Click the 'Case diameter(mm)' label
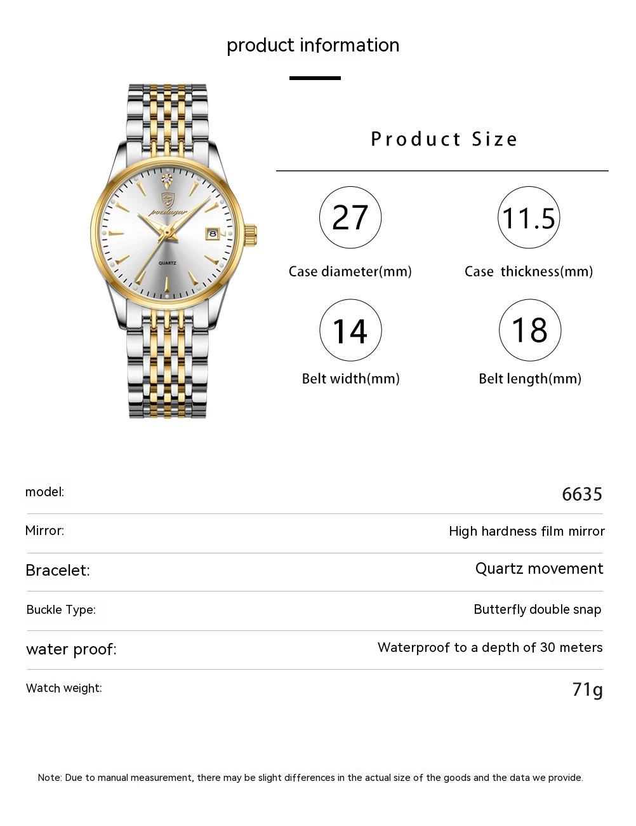The height and width of the screenshot is (826, 636). [x=350, y=272]
